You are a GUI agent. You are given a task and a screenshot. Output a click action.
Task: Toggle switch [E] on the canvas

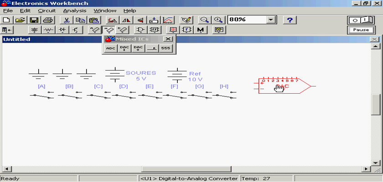point(150,95)
